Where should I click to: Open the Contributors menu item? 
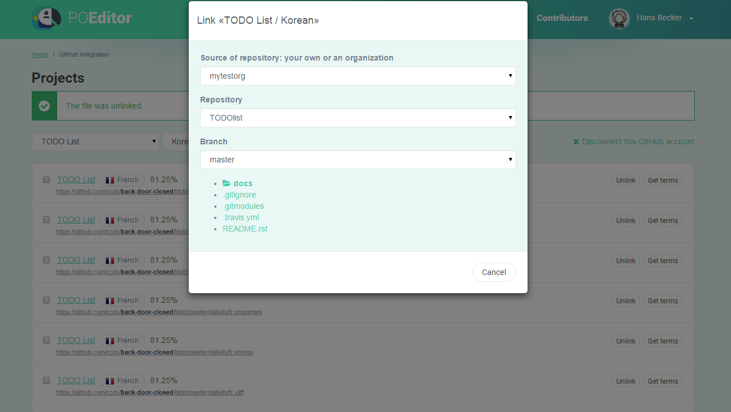(562, 18)
